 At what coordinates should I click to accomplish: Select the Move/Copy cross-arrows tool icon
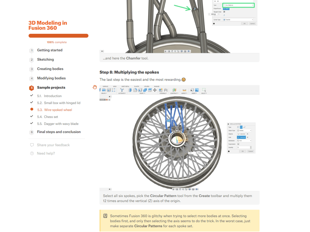(x=155, y=90)
